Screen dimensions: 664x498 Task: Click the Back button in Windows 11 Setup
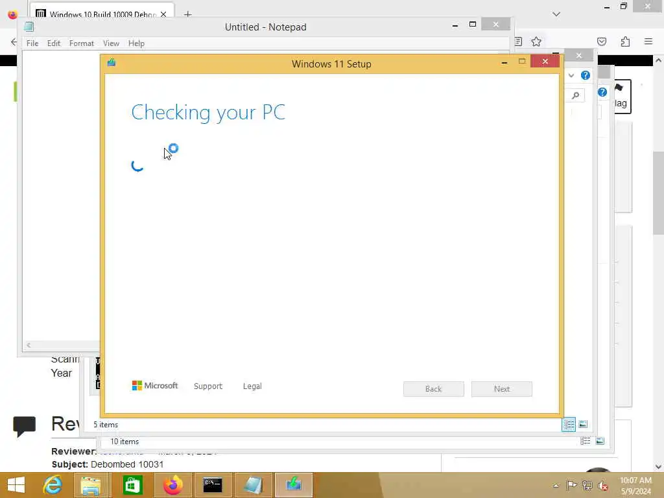coord(434,389)
